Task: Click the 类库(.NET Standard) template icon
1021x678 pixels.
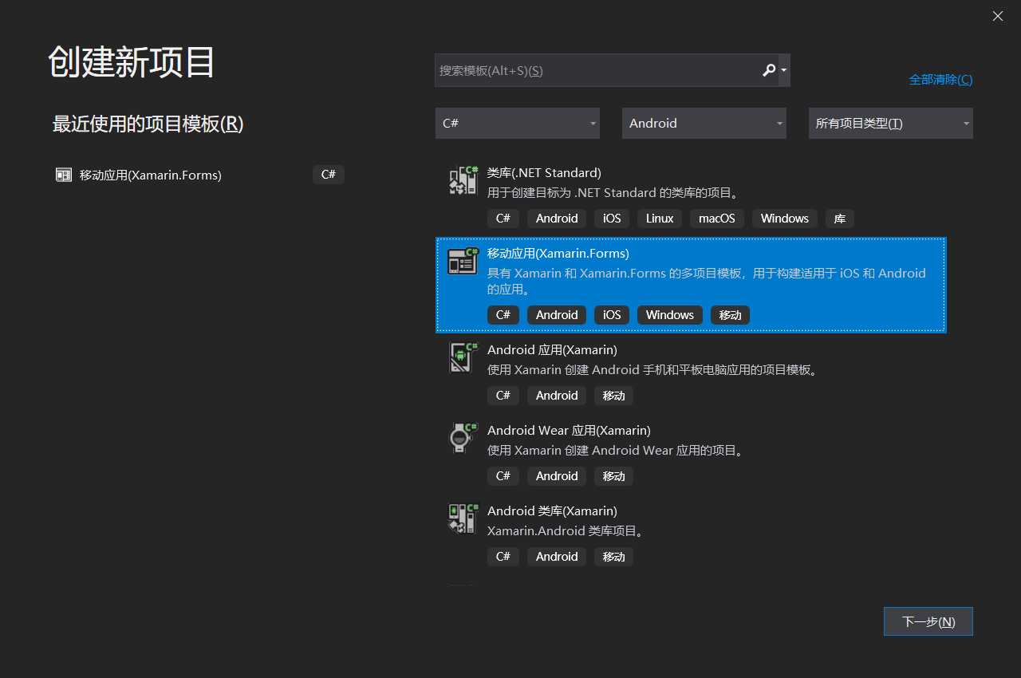Action: (x=463, y=179)
